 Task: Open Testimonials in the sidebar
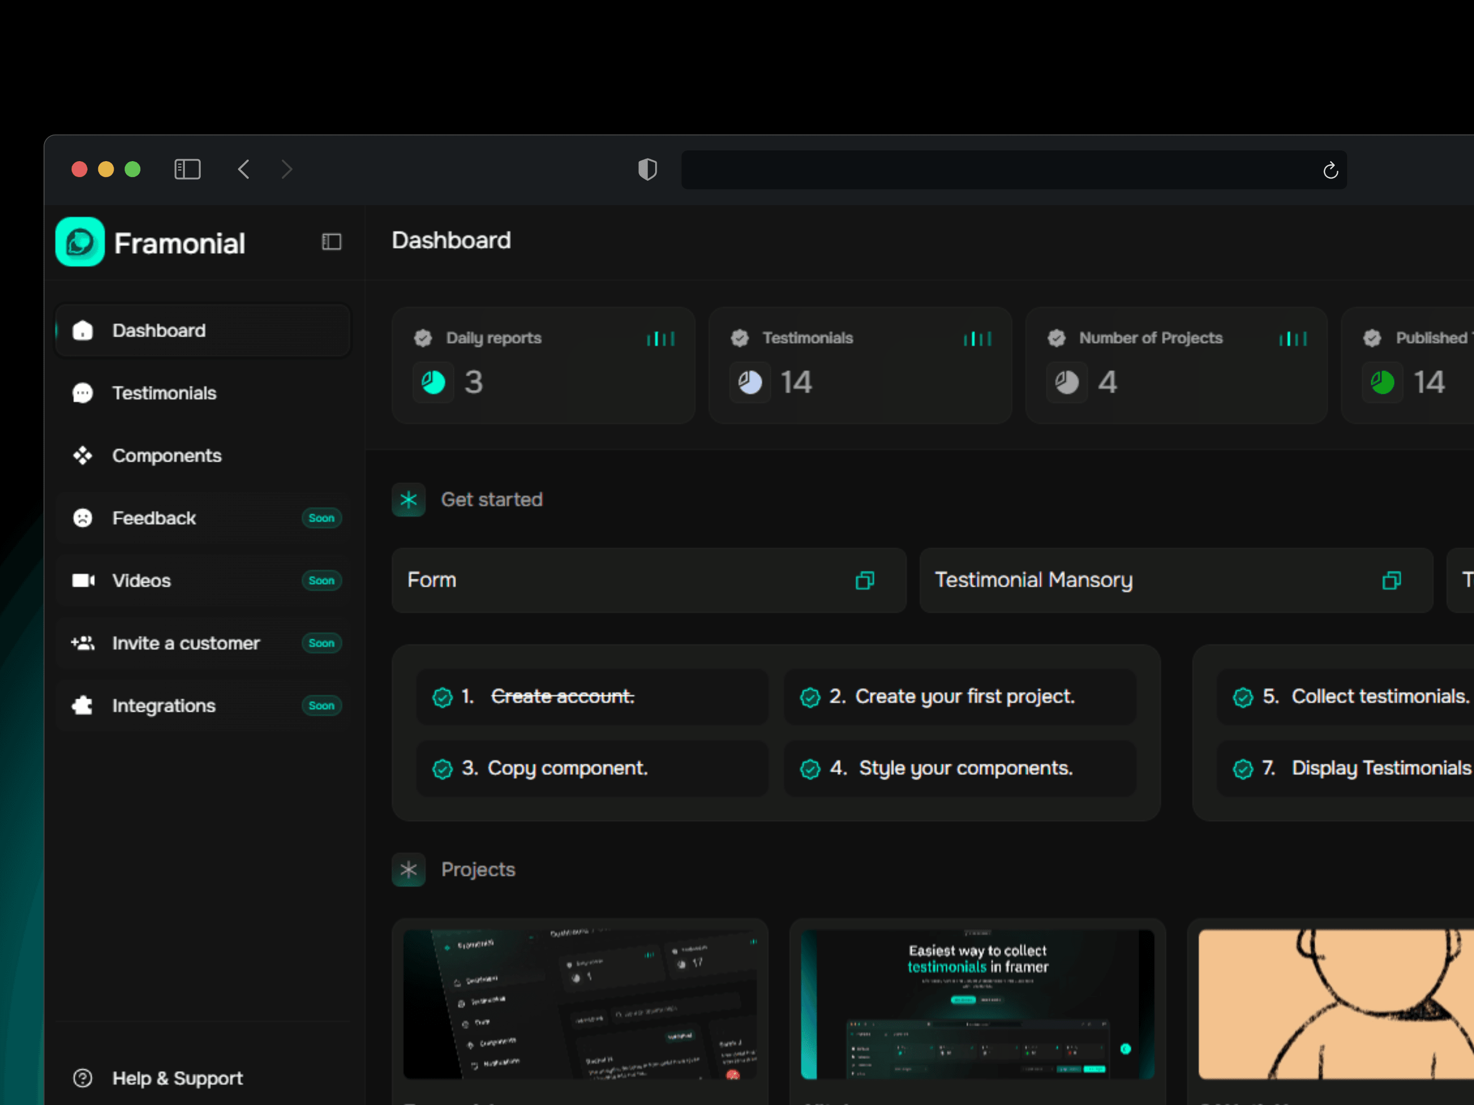(203, 393)
